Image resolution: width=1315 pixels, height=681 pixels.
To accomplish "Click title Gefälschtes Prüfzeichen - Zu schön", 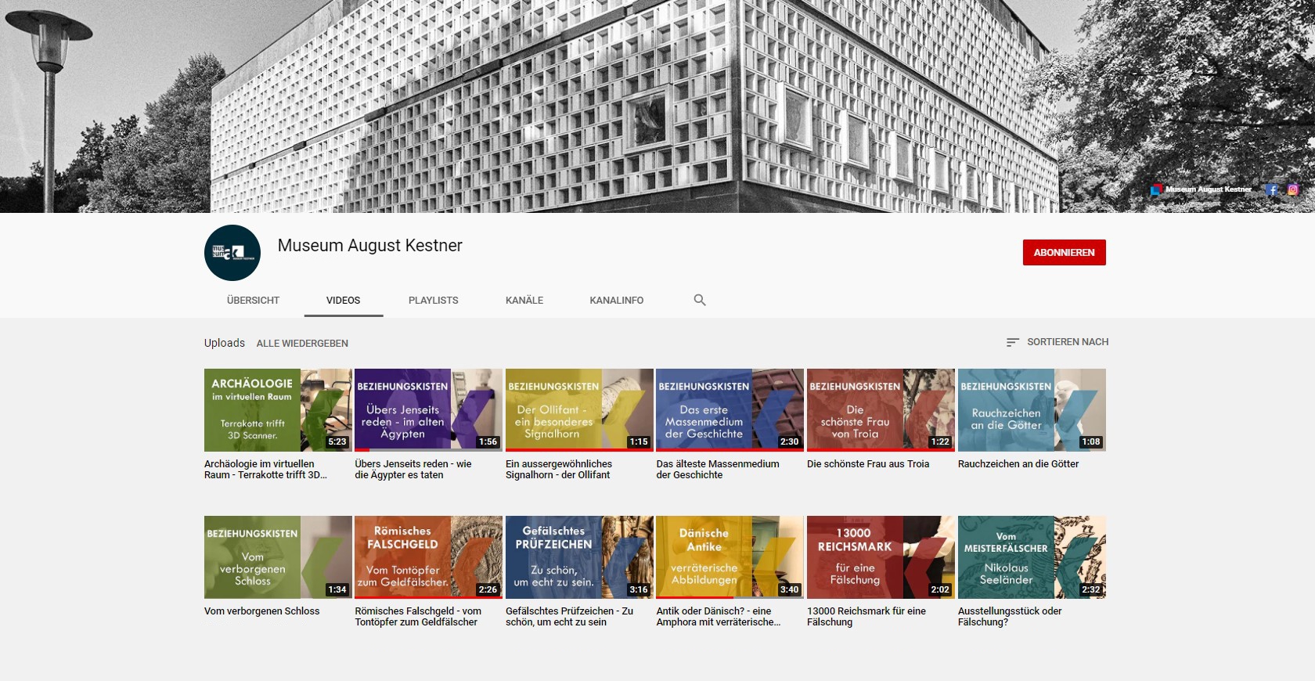I will click(570, 617).
